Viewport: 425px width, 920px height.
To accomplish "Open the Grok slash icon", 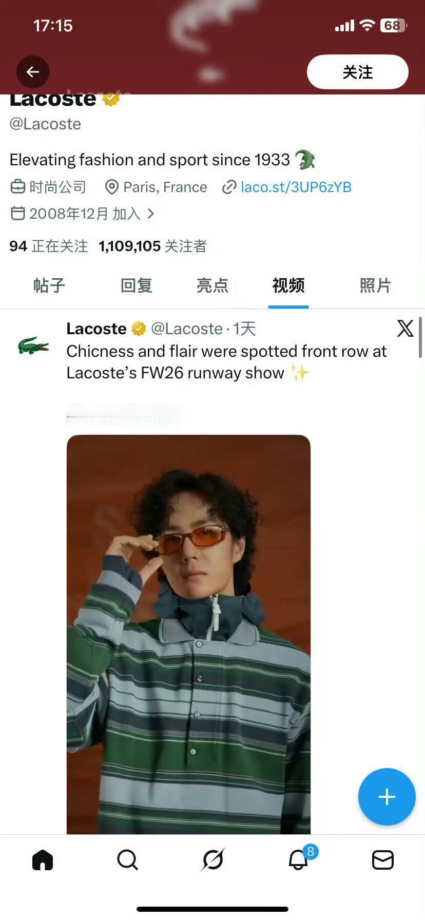I will (x=212, y=860).
